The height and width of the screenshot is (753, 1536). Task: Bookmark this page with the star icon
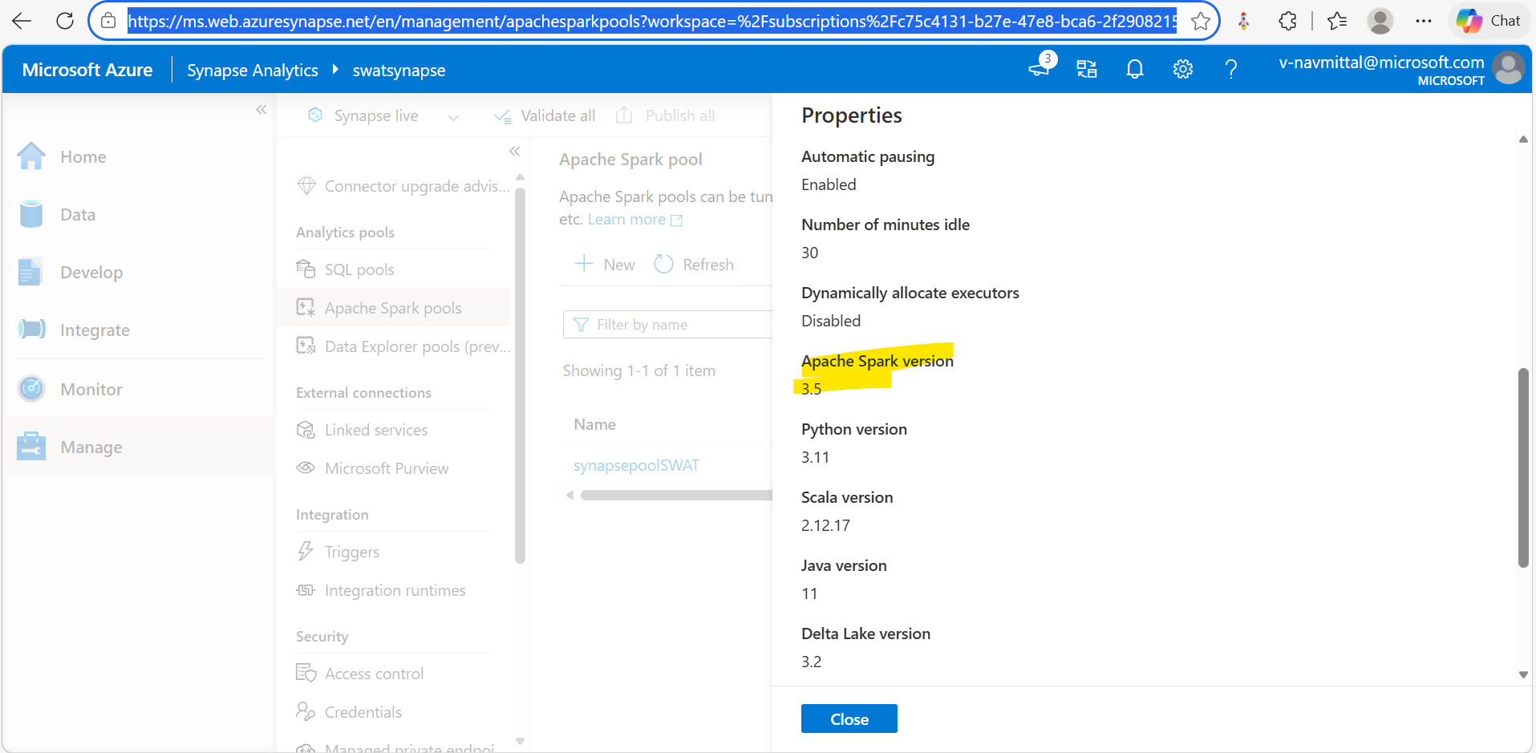coord(1200,21)
